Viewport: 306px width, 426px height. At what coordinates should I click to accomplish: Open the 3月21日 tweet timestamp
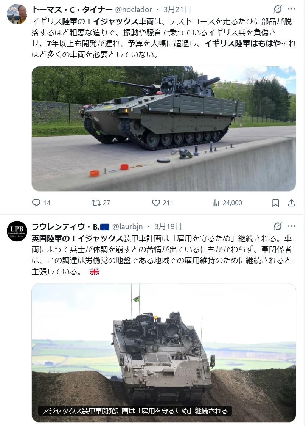(177, 9)
